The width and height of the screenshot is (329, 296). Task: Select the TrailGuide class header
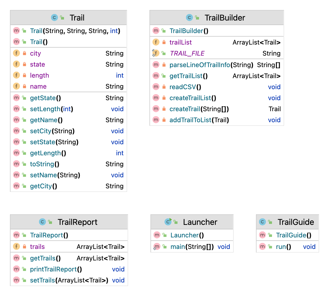287,222
